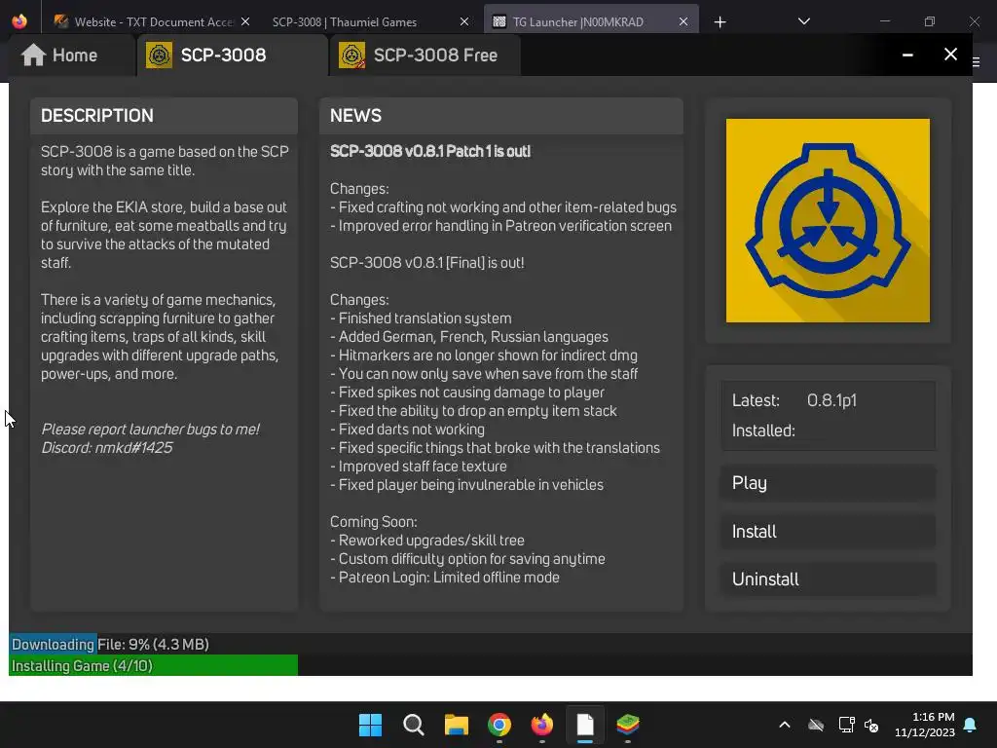Click the Downloading File progress bar

coord(491,645)
